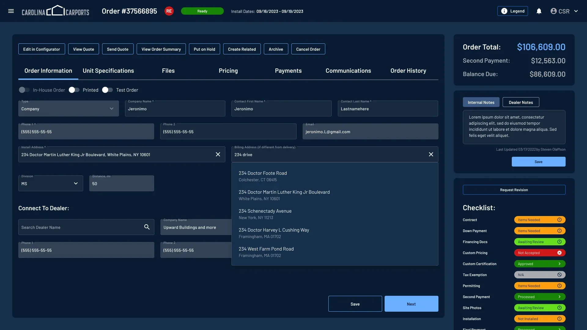Click the Financing Docs clock icon
This screenshot has width=587, height=330.
coord(559,242)
